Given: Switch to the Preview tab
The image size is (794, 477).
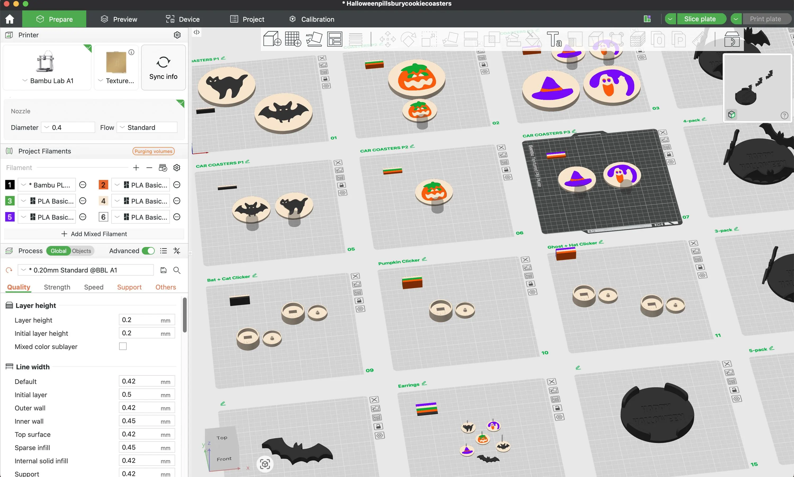Looking at the screenshot, I should pyautogui.click(x=119, y=19).
